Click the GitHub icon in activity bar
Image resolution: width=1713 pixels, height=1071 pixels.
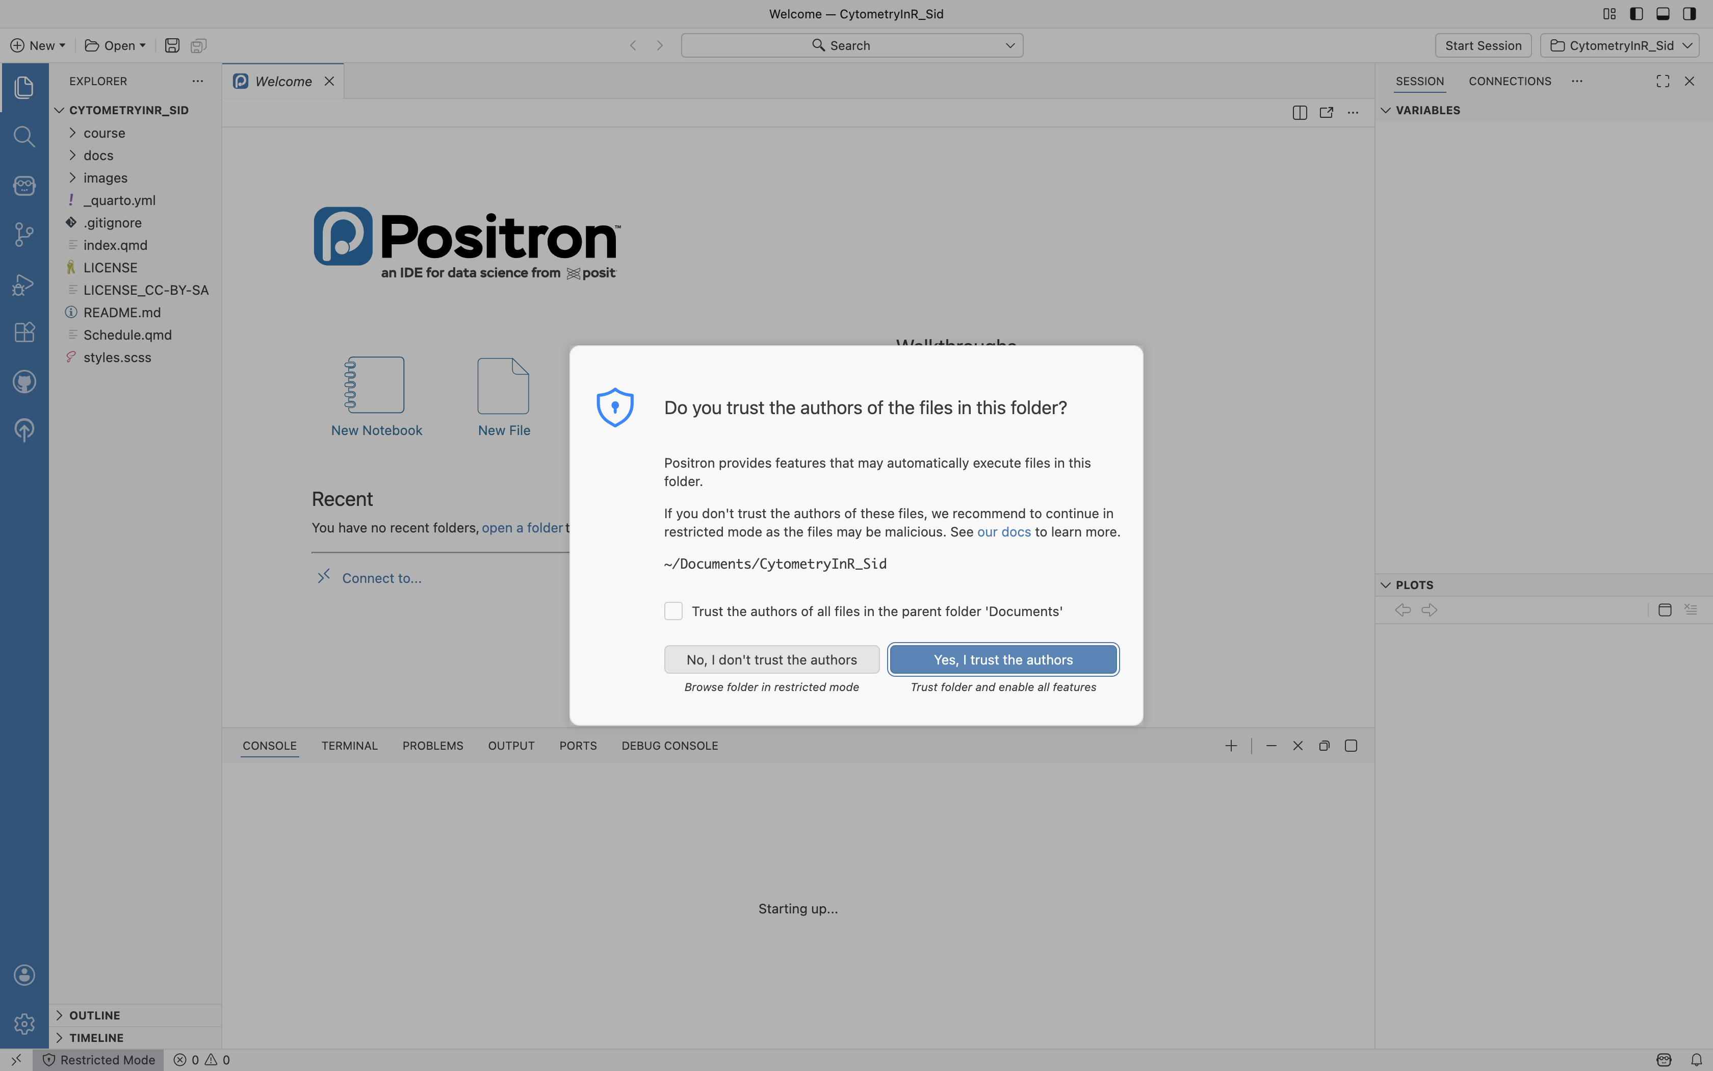(x=24, y=382)
